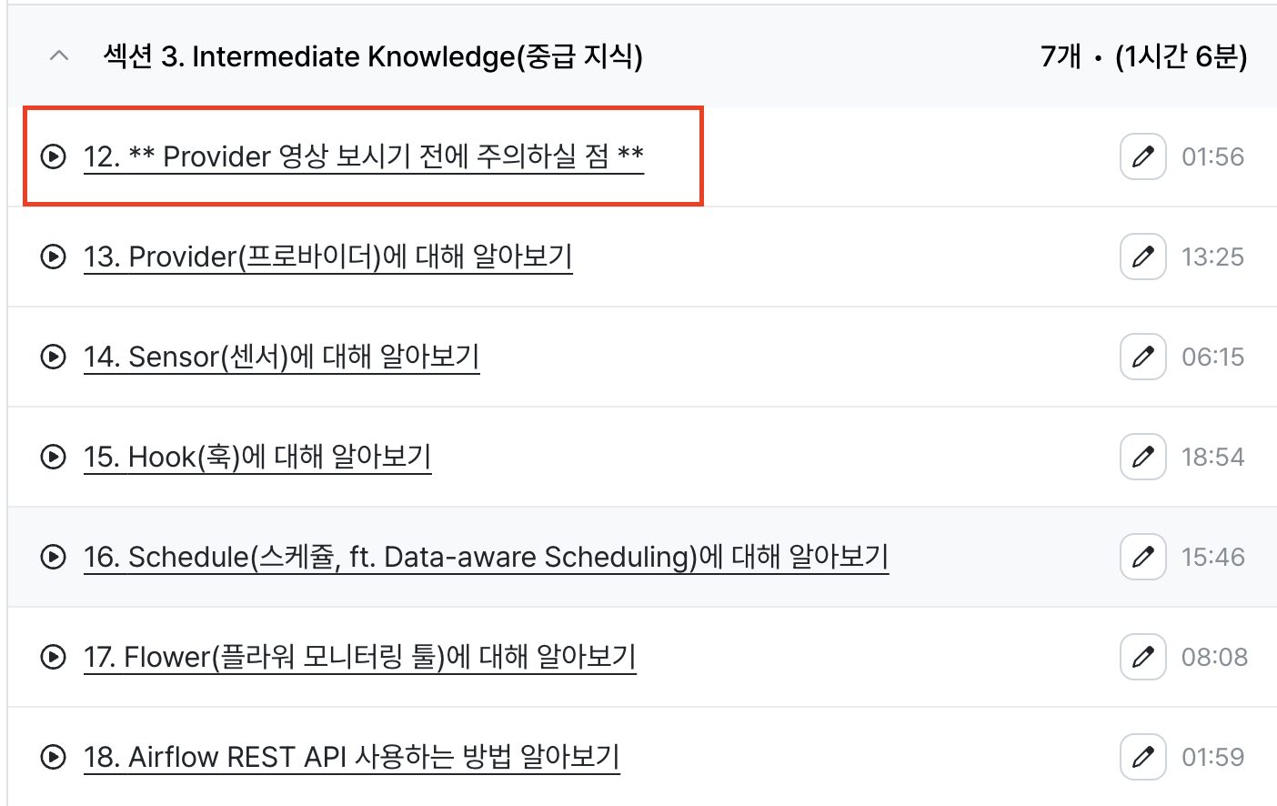This screenshot has height=806, width=1277.
Task: Open lecture 12 Provider 영상 주의하실 점 link
Action: click(x=363, y=156)
